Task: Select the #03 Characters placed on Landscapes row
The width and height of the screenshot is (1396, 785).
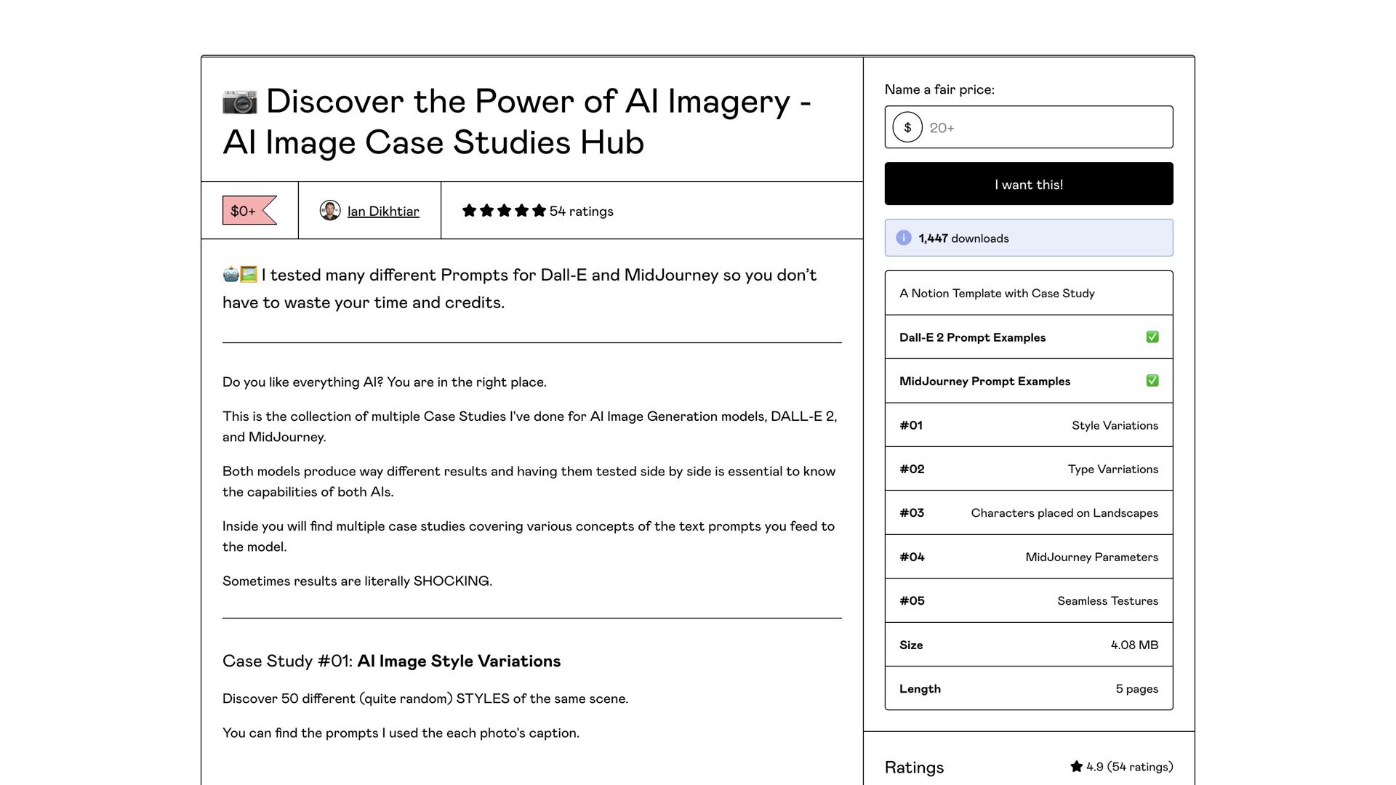Action: tap(1028, 513)
